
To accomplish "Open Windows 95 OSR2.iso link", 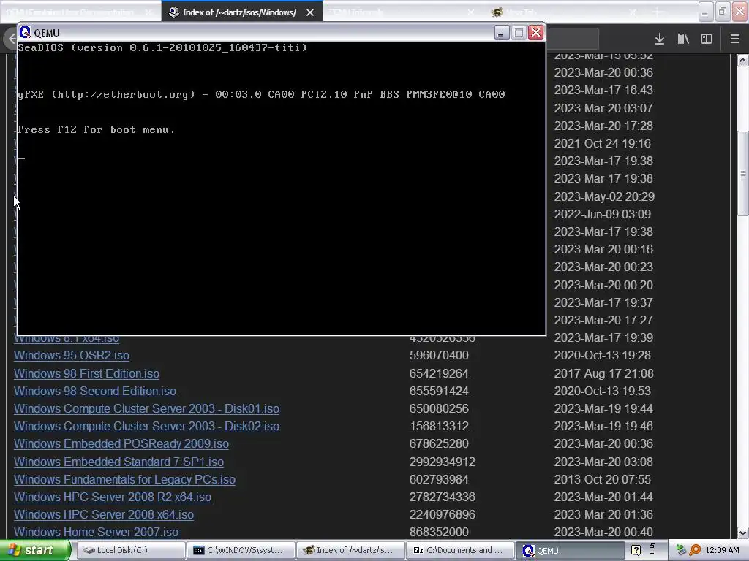I will tap(72, 356).
